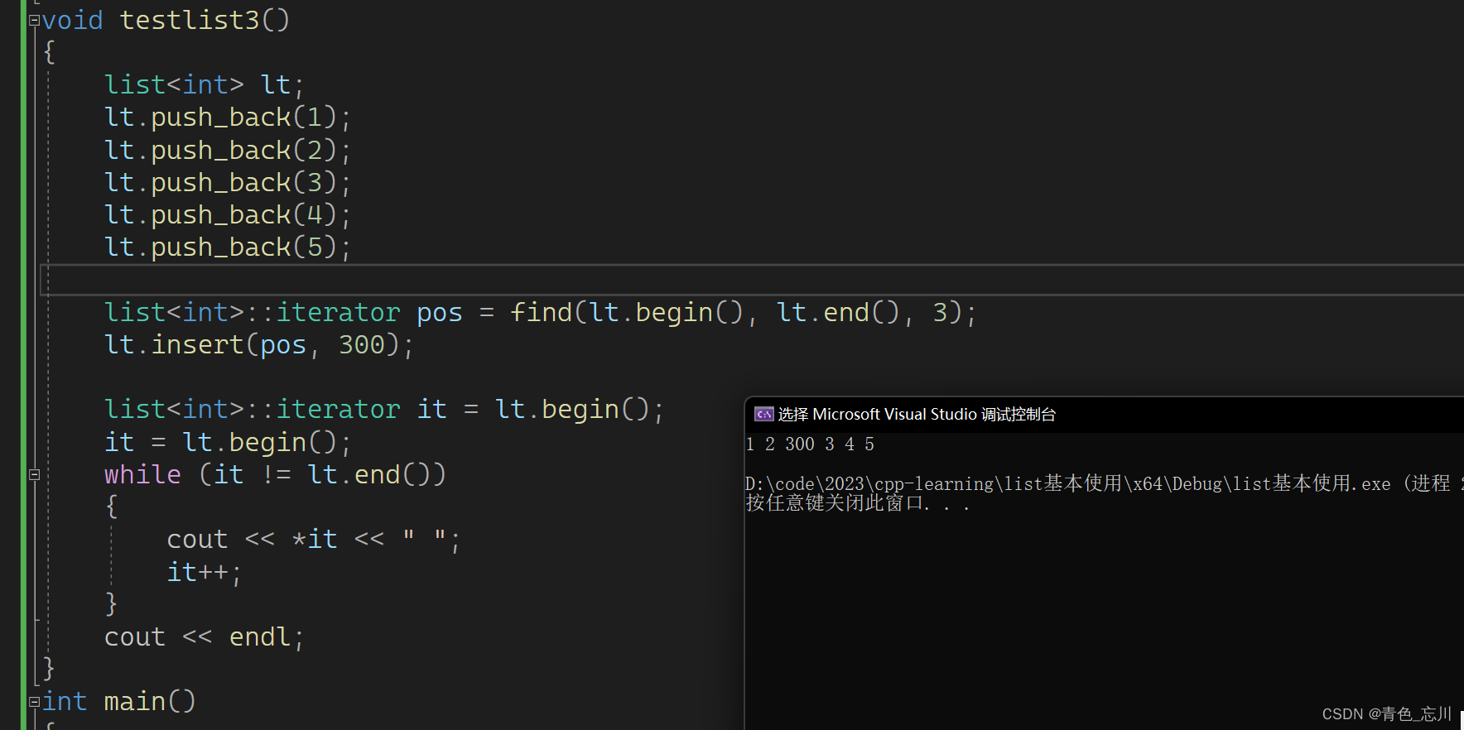Click the 'find' function call
Image resolution: width=1464 pixels, height=730 pixels.
[541, 312]
